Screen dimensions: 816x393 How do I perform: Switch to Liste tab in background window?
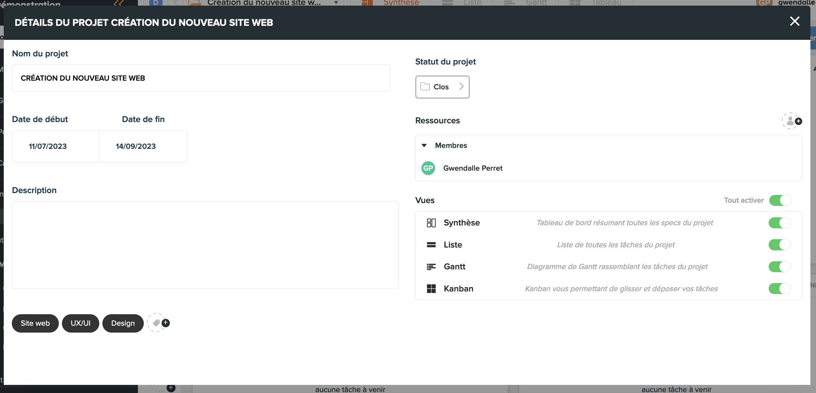coord(462,2)
